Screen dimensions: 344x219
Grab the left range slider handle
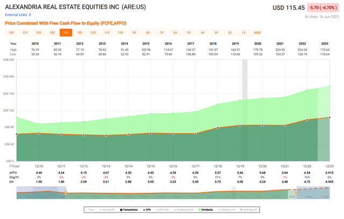click(66, 193)
